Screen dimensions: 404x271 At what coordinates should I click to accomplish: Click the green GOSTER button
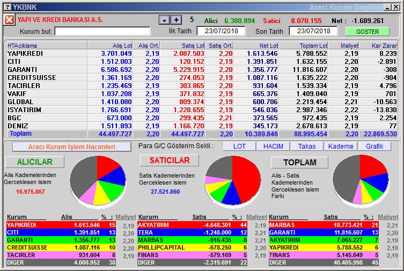(x=368, y=32)
